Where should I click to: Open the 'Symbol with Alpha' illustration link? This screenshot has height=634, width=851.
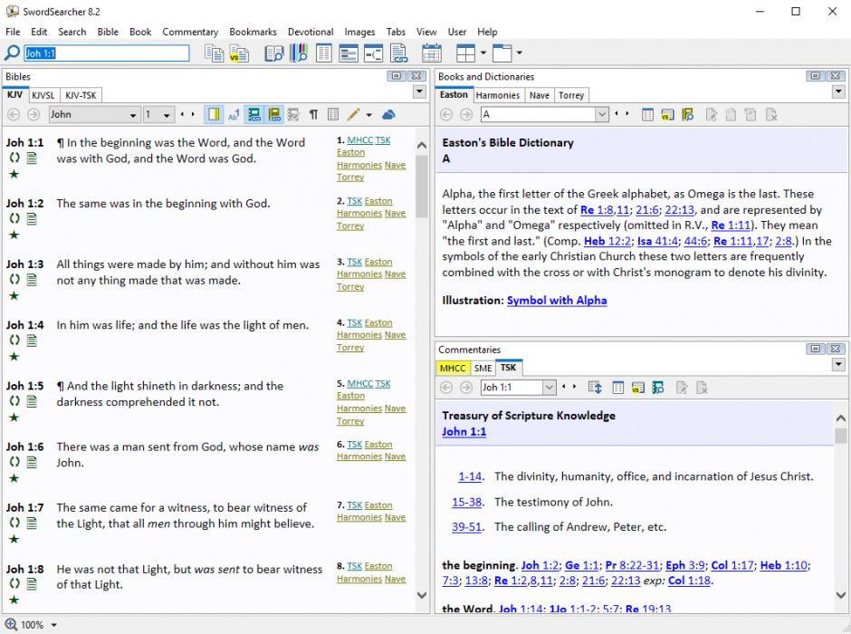coord(557,301)
